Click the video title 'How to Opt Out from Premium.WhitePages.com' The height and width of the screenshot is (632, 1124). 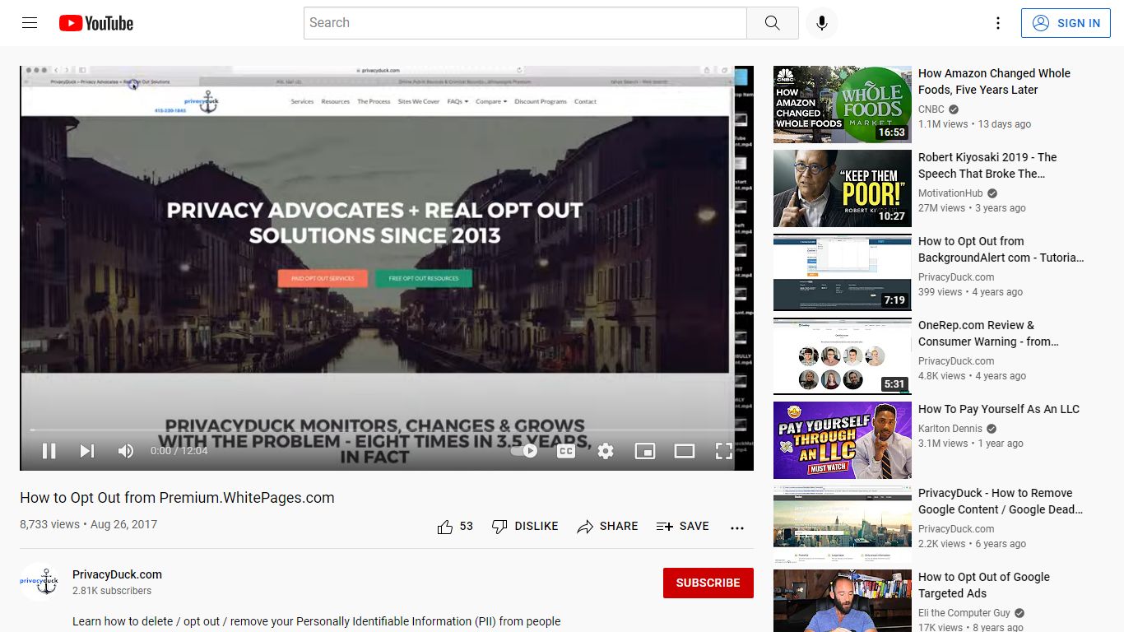(x=177, y=498)
